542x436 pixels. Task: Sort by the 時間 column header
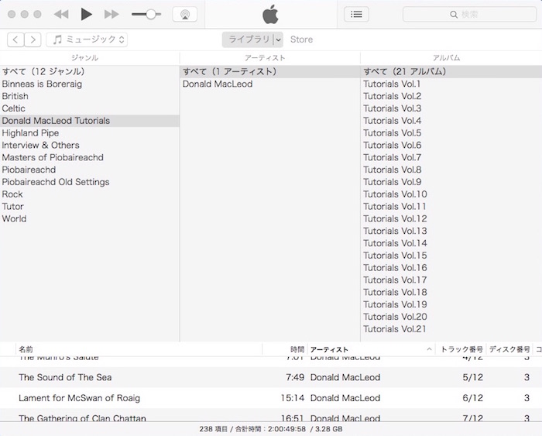click(297, 350)
